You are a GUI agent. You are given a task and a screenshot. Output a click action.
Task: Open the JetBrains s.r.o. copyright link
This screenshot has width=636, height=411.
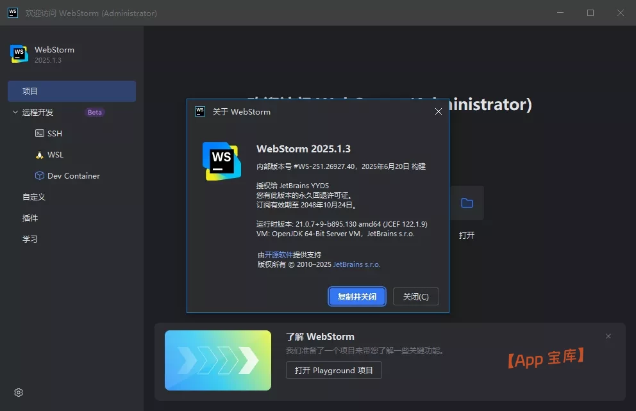[x=357, y=264]
